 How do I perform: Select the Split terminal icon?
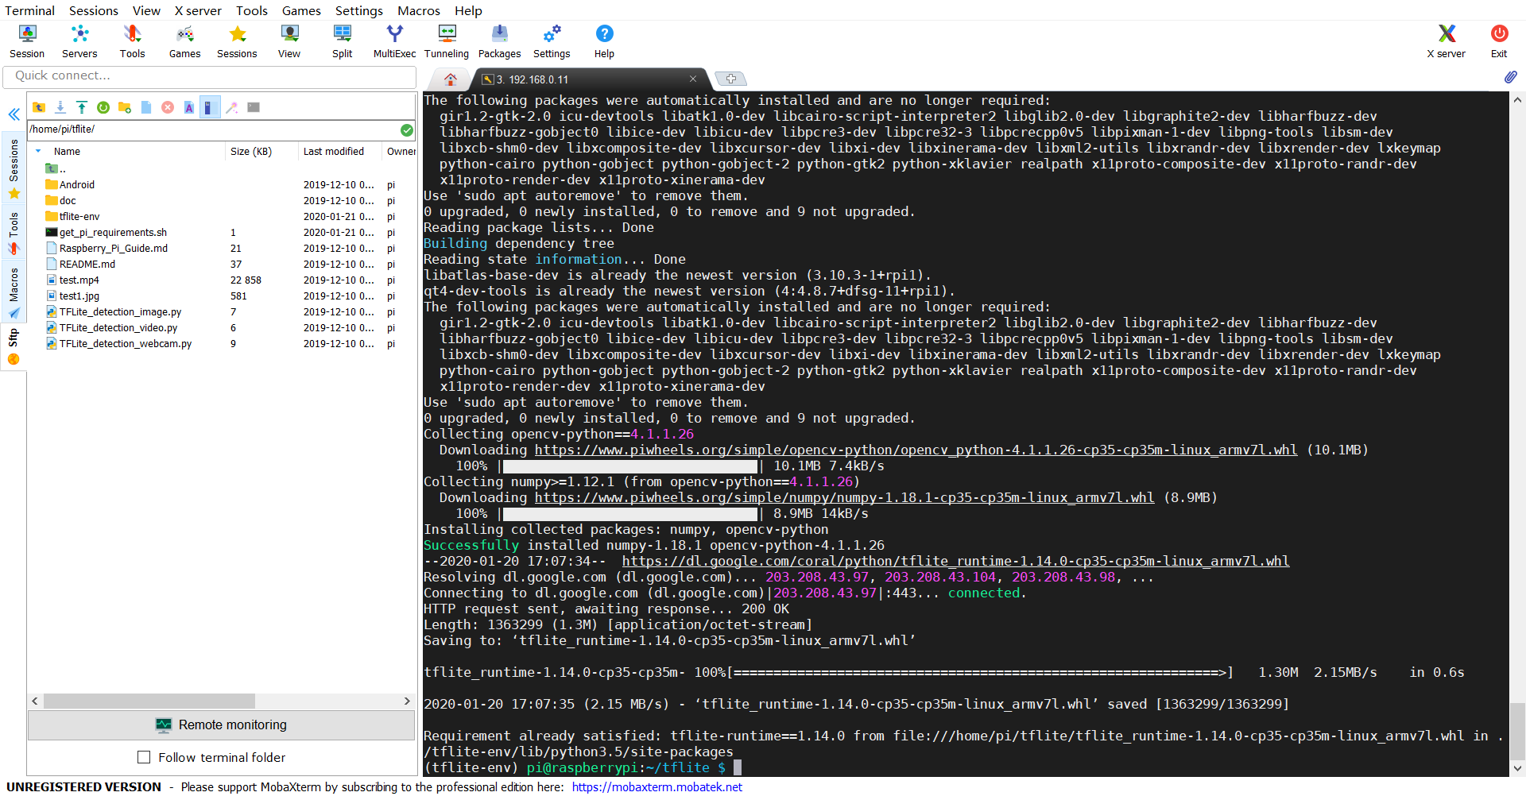tap(343, 41)
